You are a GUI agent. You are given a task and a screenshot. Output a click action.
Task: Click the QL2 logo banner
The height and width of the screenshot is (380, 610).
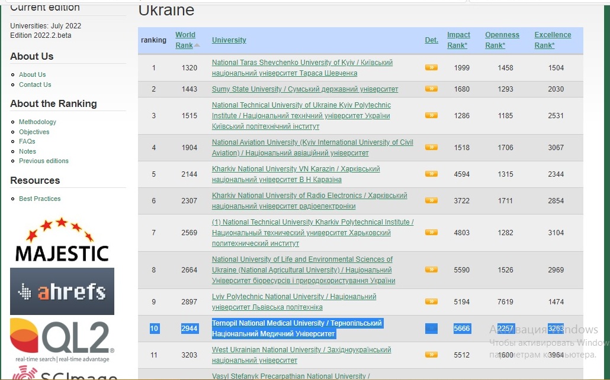tap(62, 340)
